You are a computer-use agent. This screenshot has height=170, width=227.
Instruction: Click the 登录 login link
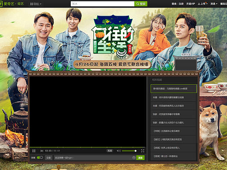pyautogui.click(x=174, y=4)
